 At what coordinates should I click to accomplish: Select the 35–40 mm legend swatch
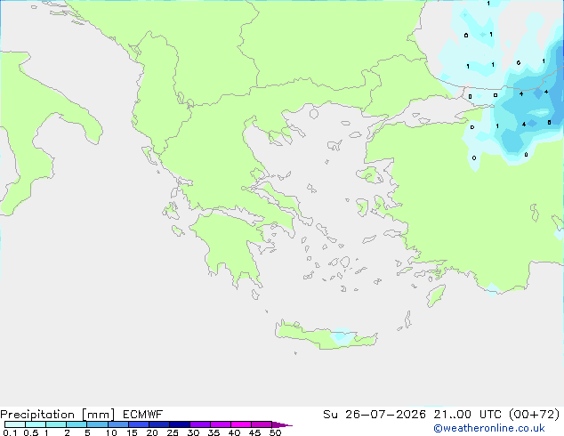pos(221,424)
